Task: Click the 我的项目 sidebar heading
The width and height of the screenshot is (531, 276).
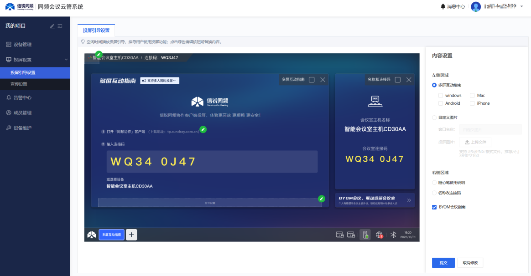Action: (16, 26)
